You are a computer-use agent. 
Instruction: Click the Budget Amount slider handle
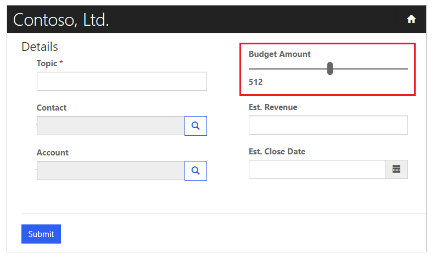click(330, 68)
